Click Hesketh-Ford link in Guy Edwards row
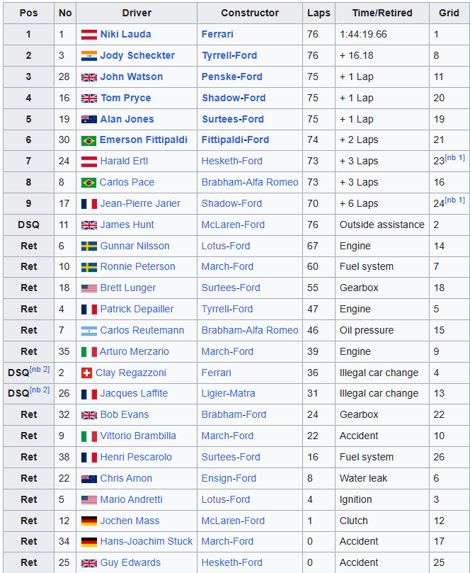Image resolution: width=470 pixels, height=573 pixels. point(232,563)
